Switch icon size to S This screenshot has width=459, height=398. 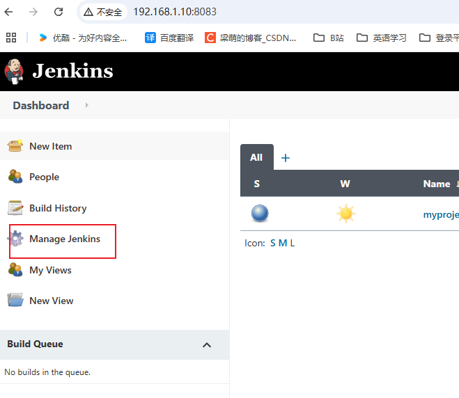tap(273, 243)
